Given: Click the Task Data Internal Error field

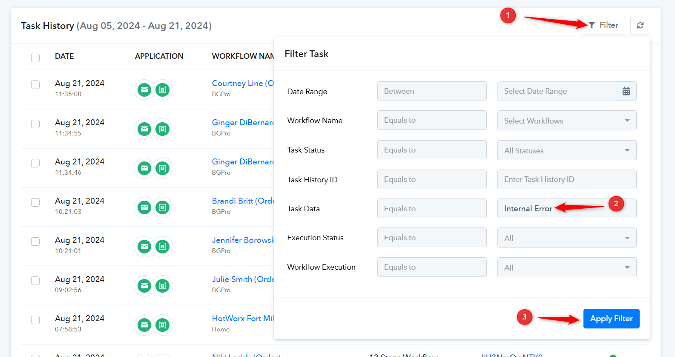Looking at the screenshot, I should point(567,208).
